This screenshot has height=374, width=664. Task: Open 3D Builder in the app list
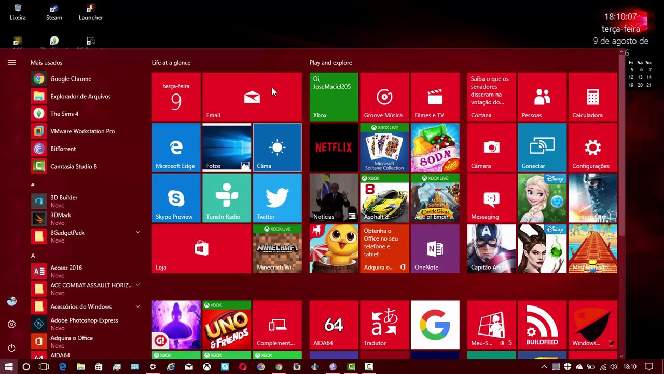click(86, 202)
